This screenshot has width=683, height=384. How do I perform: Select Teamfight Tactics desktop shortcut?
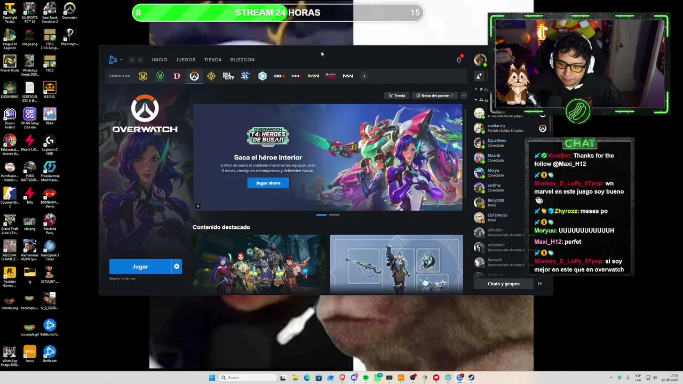pos(10,13)
